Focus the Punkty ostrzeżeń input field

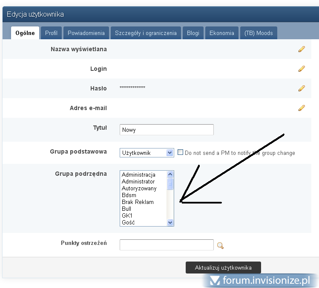[166, 245]
